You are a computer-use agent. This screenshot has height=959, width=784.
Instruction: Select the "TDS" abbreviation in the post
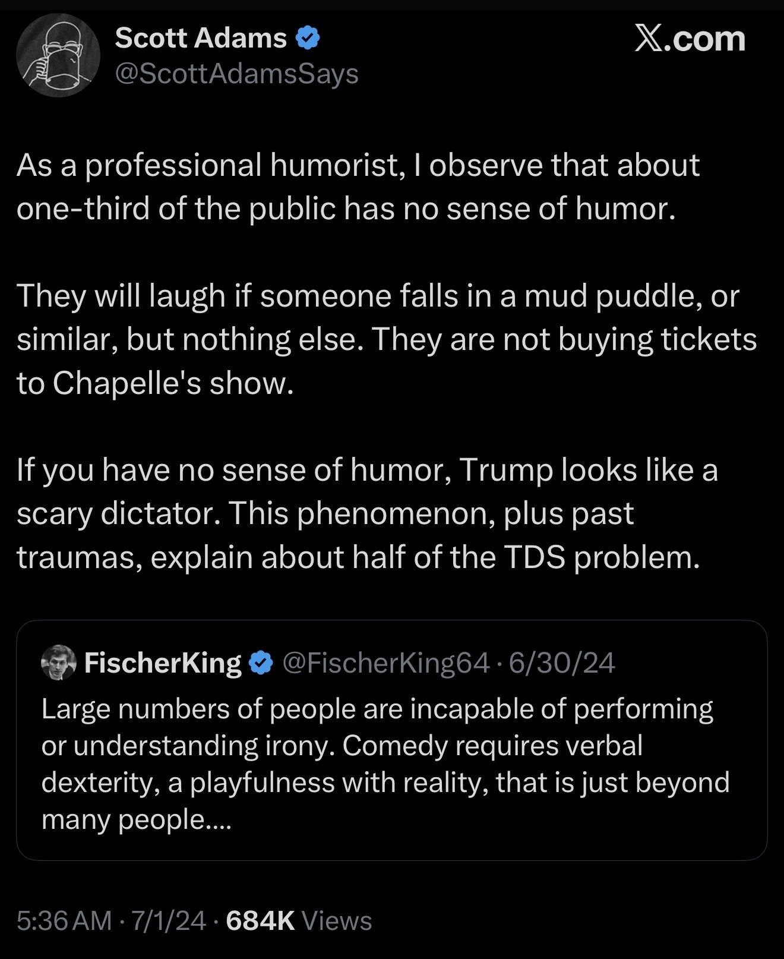(533, 557)
